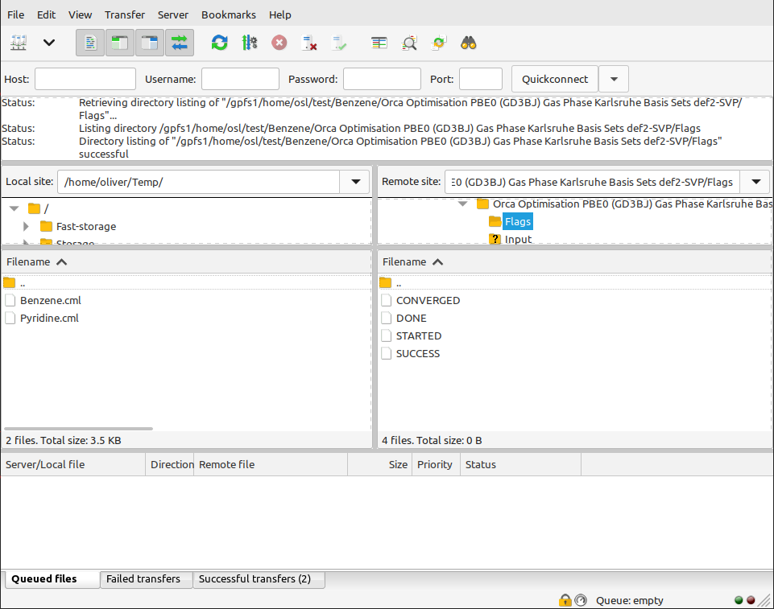Toggle local directory tree display

tap(120, 43)
